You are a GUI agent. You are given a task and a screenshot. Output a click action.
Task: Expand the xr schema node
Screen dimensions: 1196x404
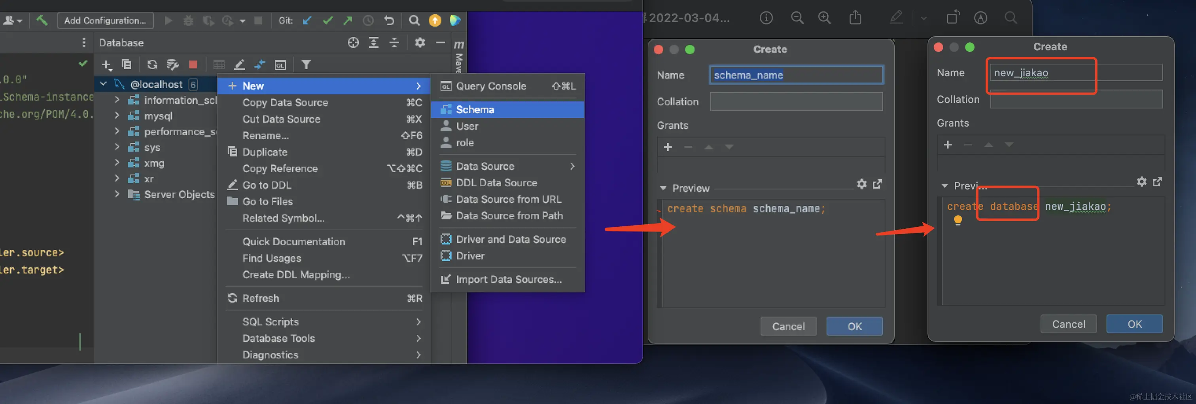[117, 178]
